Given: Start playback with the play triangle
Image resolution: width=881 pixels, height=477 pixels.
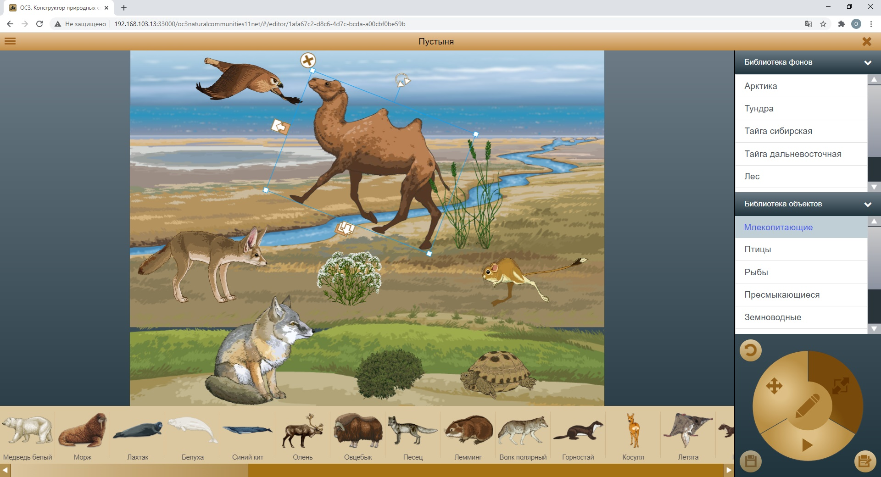Looking at the screenshot, I should [x=807, y=444].
